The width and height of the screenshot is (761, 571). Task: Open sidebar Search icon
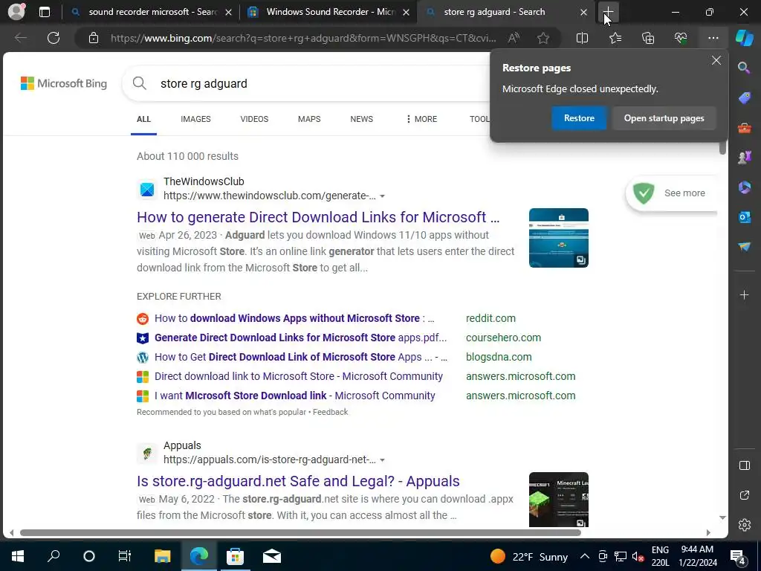(x=744, y=68)
